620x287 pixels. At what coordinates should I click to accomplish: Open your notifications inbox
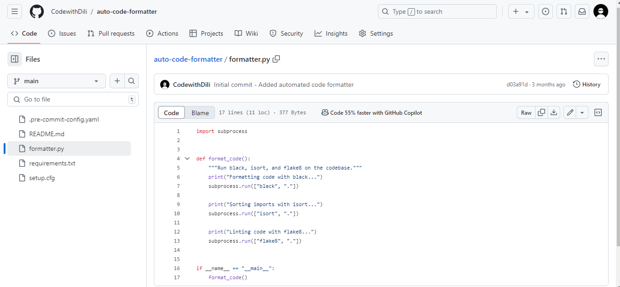pos(582,11)
